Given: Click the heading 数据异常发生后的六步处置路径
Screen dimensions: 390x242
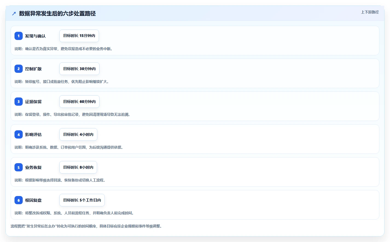Looking at the screenshot, I should click(x=57, y=13).
